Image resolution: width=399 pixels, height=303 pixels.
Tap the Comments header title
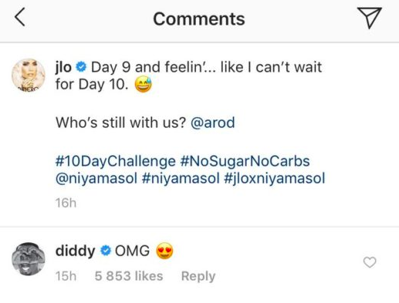[199, 19]
